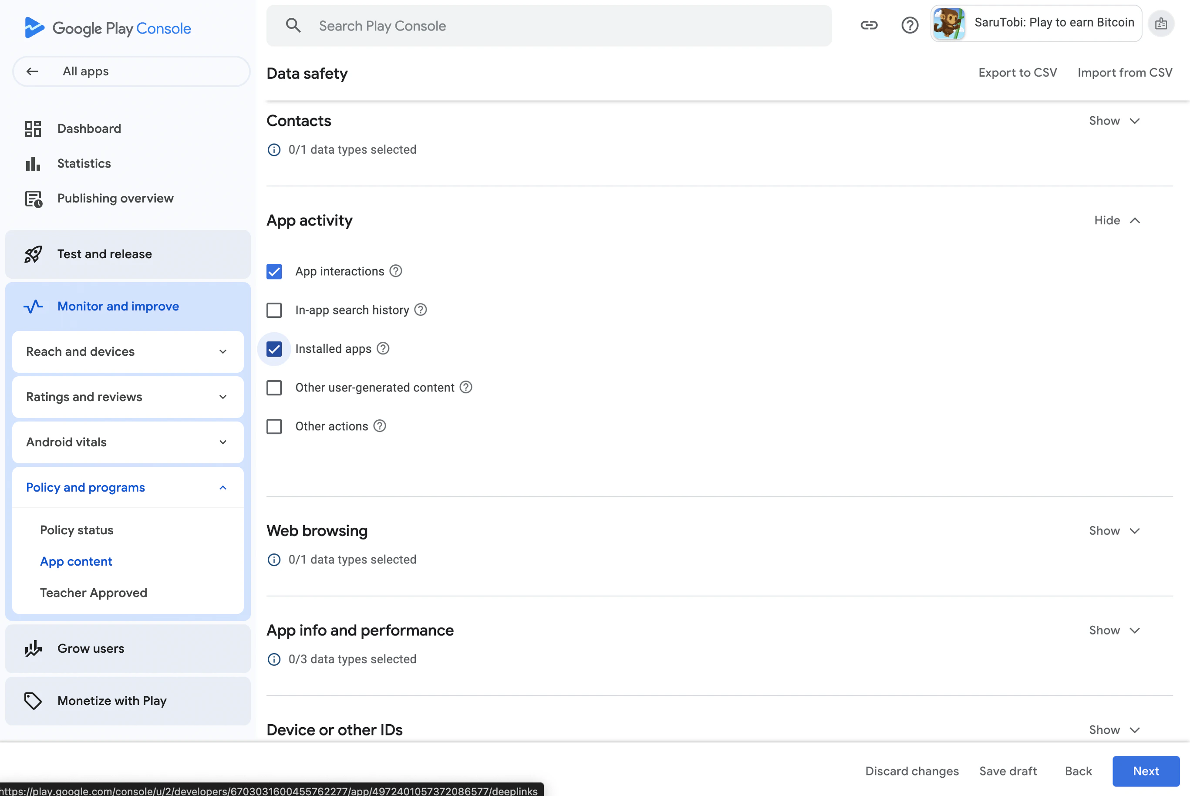
Task: Click the Test and release rocket icon
Action: point(33,254)
